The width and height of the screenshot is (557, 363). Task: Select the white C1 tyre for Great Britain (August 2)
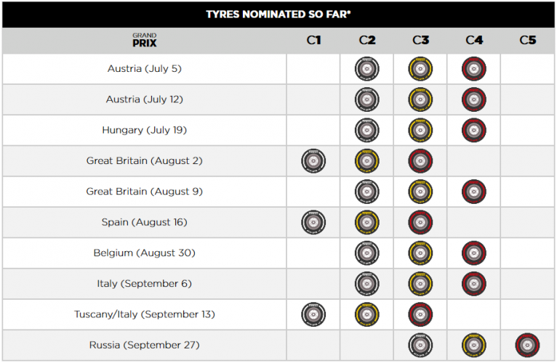point(313,161)
